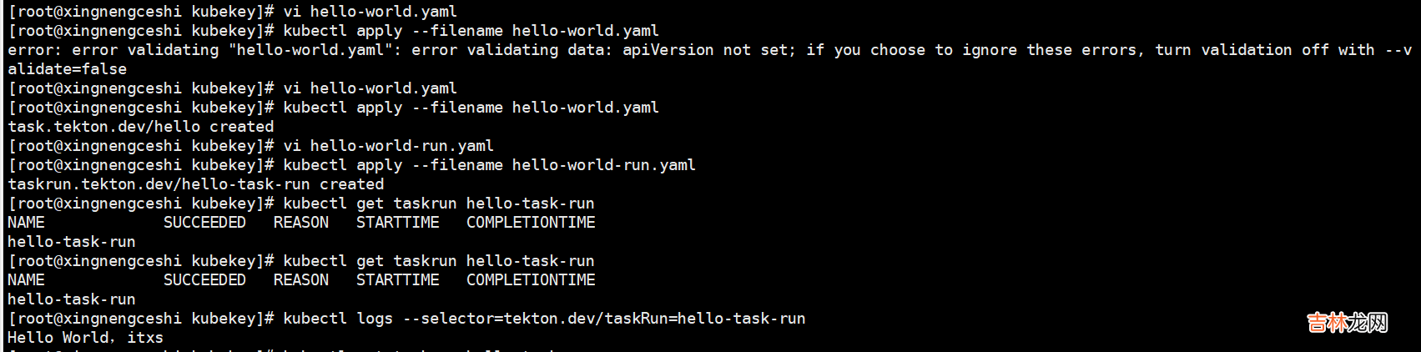Click the "Hello World, itxs" output line

click(85, 338)
